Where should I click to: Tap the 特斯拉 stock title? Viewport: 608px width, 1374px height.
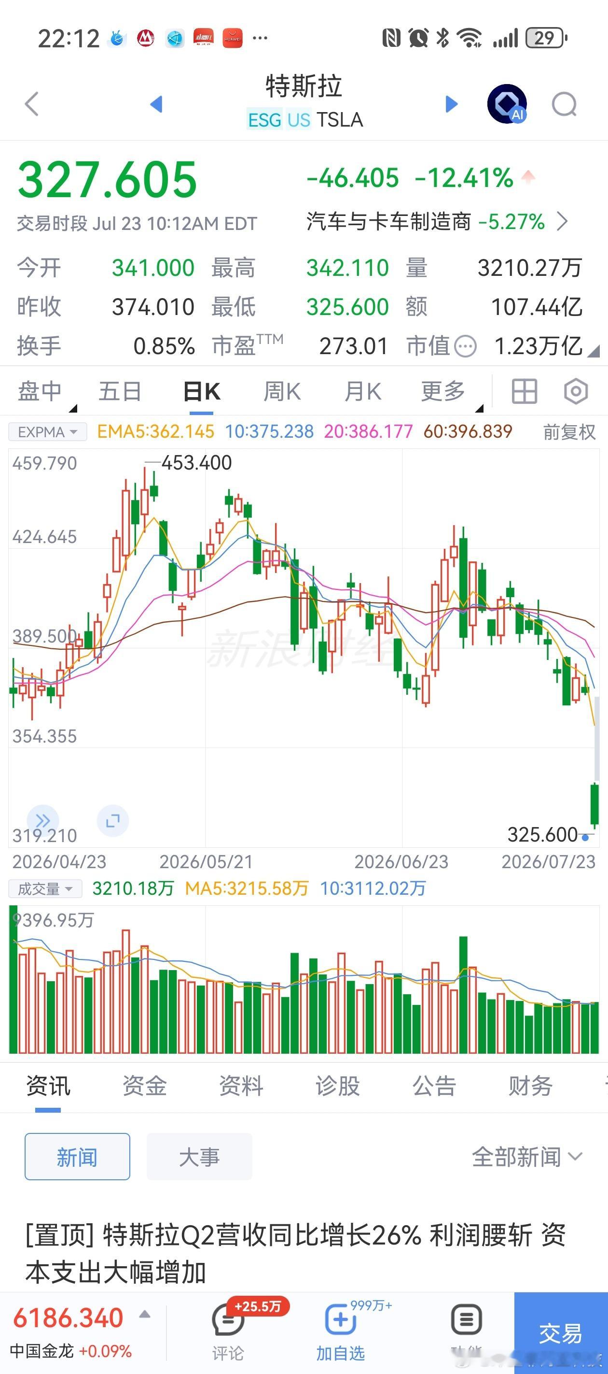pos(304,86)
